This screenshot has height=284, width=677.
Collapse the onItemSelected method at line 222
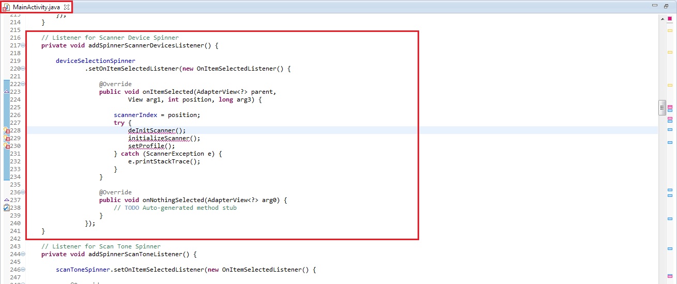23,84
